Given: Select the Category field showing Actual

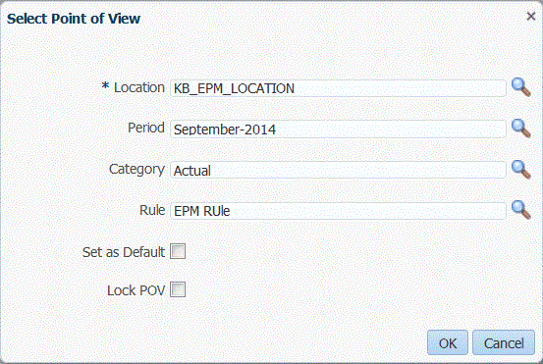Looking at the screenshot, I should coord(338,170).
